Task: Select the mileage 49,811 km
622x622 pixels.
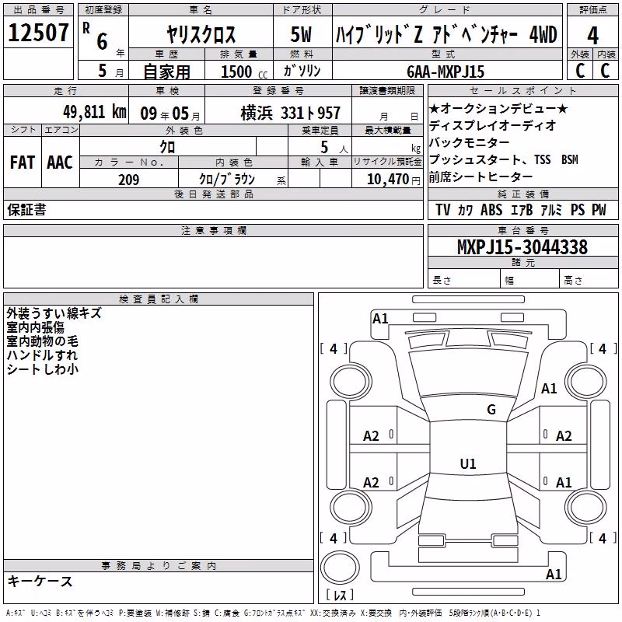Action: pos(95,112)
